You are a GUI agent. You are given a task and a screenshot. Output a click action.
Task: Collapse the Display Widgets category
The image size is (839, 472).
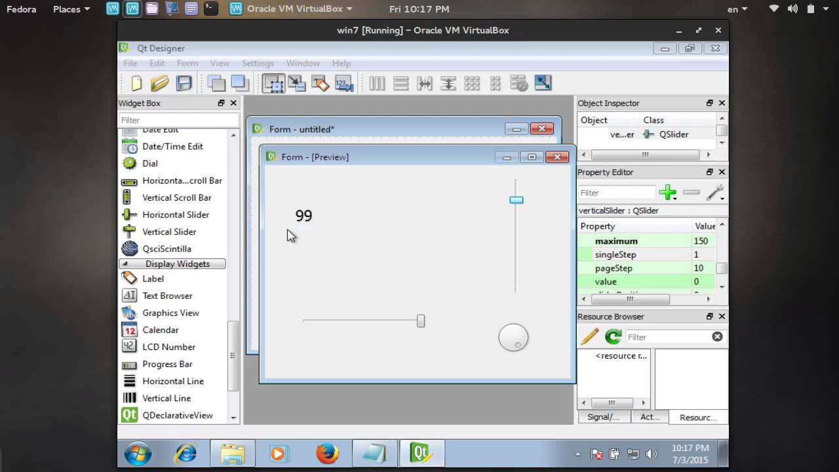pos(172,264)
